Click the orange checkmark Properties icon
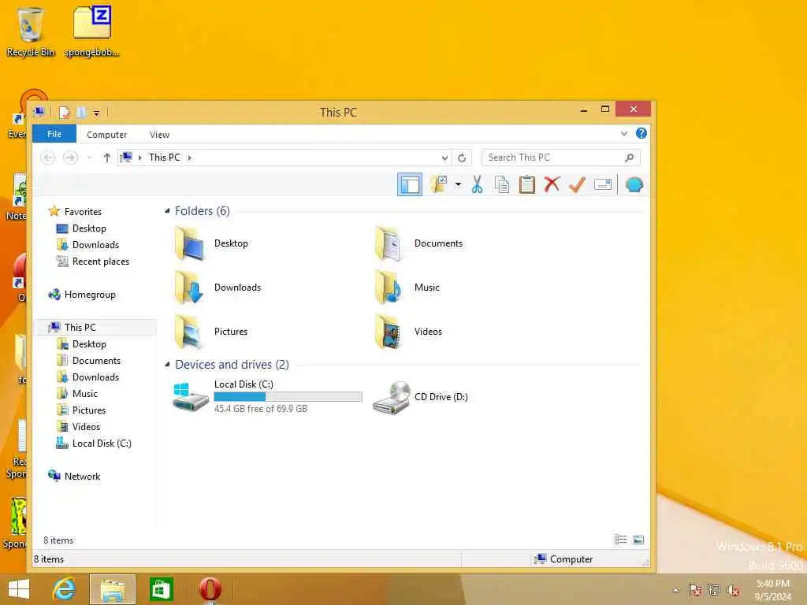Viewport: 807px width, 605px height. pos(577,184)
